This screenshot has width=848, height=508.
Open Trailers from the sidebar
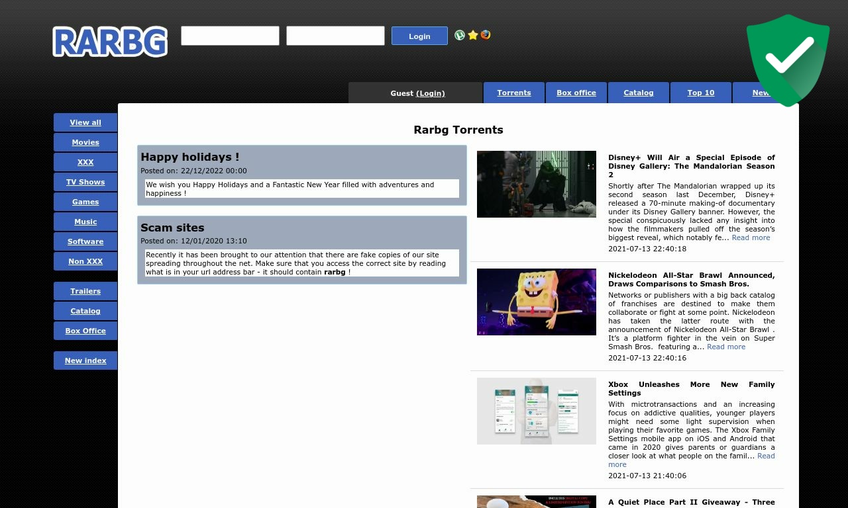pyautogui.click(x=85, y=291)
